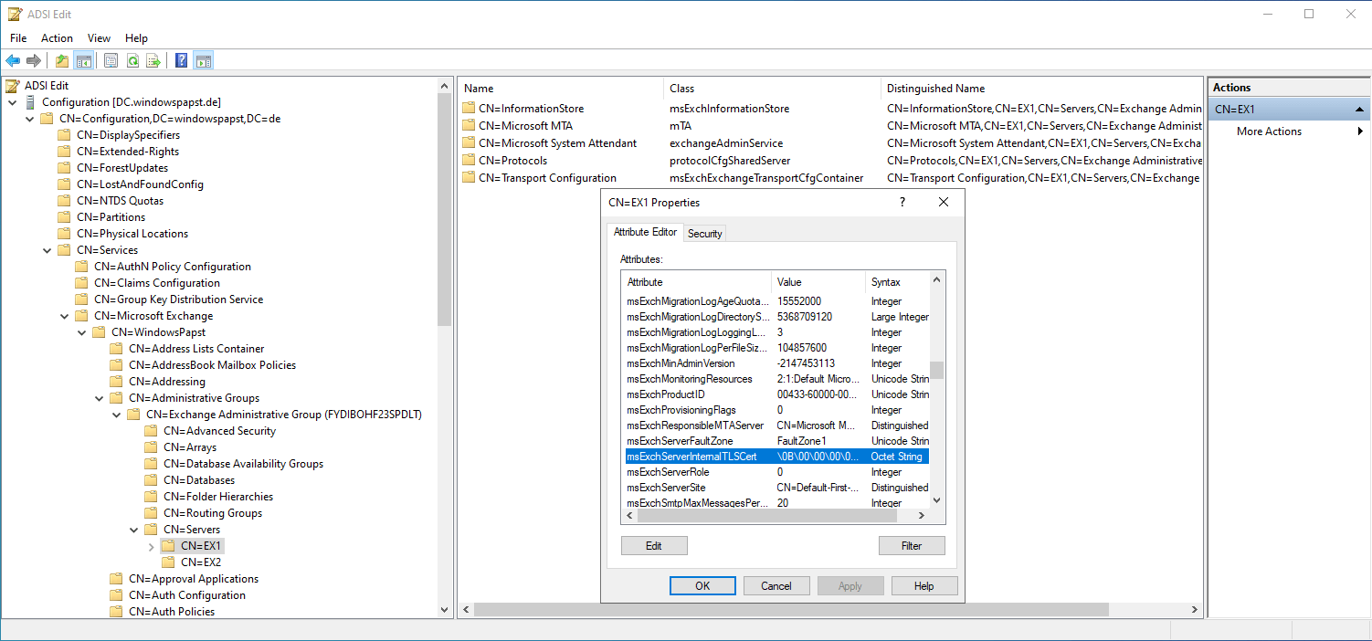Click the Refresh toolbar icon
The image size is (1372, 641).
132,61
